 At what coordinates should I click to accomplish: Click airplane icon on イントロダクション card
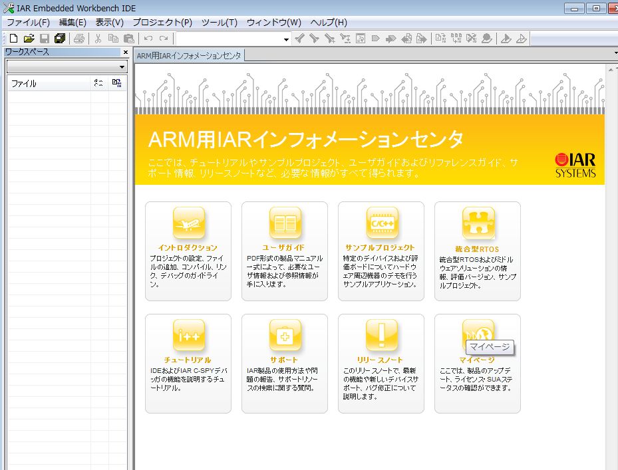[189, 223]
